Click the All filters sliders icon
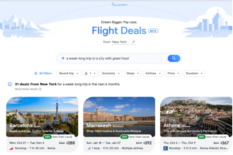The width and height of the screenshot is (233, 155). 36,73
